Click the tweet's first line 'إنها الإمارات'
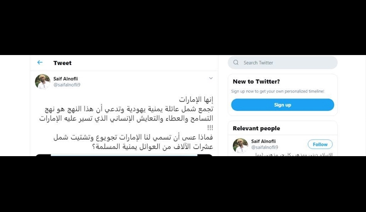This screenshot has width=366, height=212. coord(196,99)
